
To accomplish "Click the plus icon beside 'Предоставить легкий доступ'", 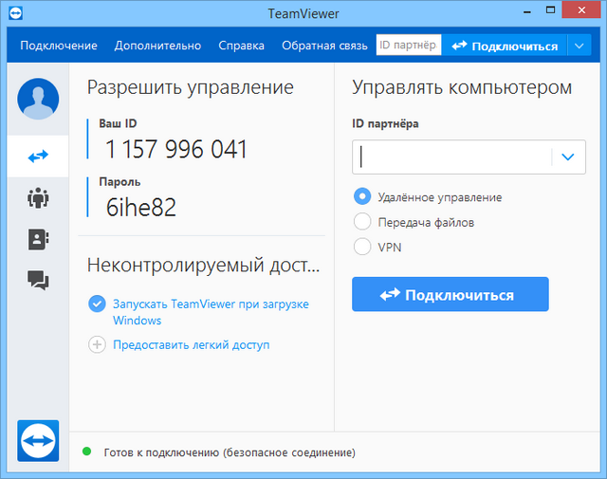I will [x=97, y=344].
